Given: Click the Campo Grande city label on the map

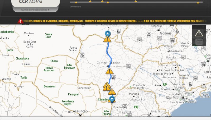Looking at the screenshot, I should [108, 63].
